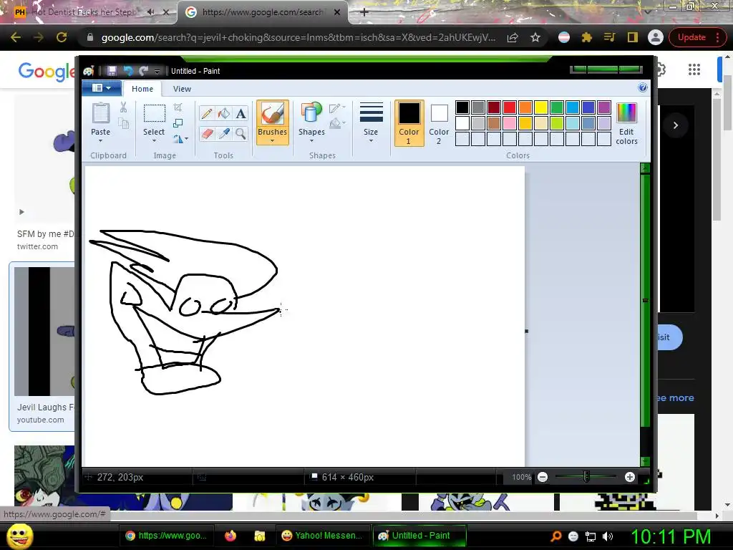The image size is (733, 550).
Task: Select the Fill with color bucket tool
Action: [x=224, y=114]
